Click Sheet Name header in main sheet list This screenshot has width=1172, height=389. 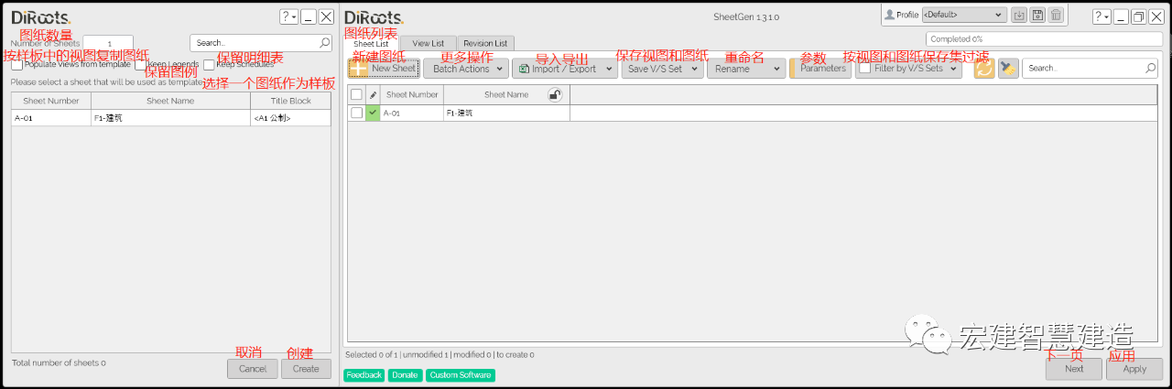point(506,94)
